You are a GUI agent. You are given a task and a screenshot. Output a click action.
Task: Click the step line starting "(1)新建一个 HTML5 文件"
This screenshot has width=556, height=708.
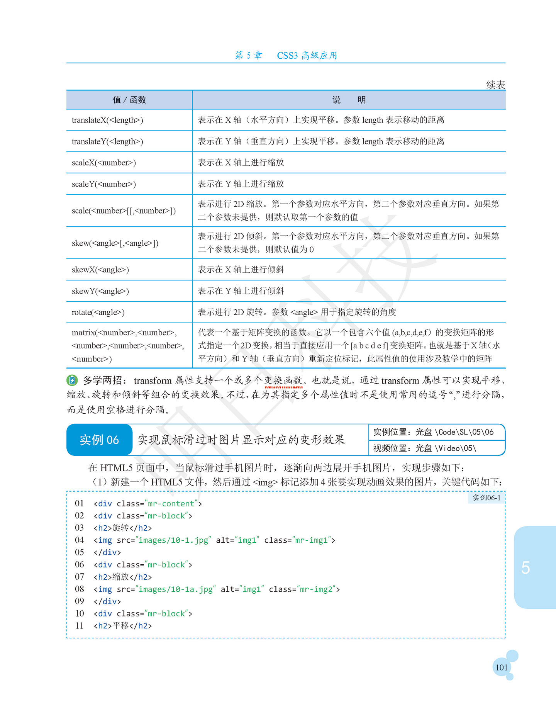(297, 482)
